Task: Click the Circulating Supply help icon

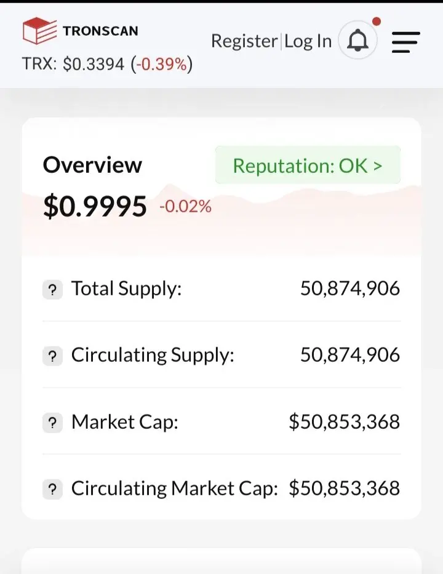Action: [52, 356]
